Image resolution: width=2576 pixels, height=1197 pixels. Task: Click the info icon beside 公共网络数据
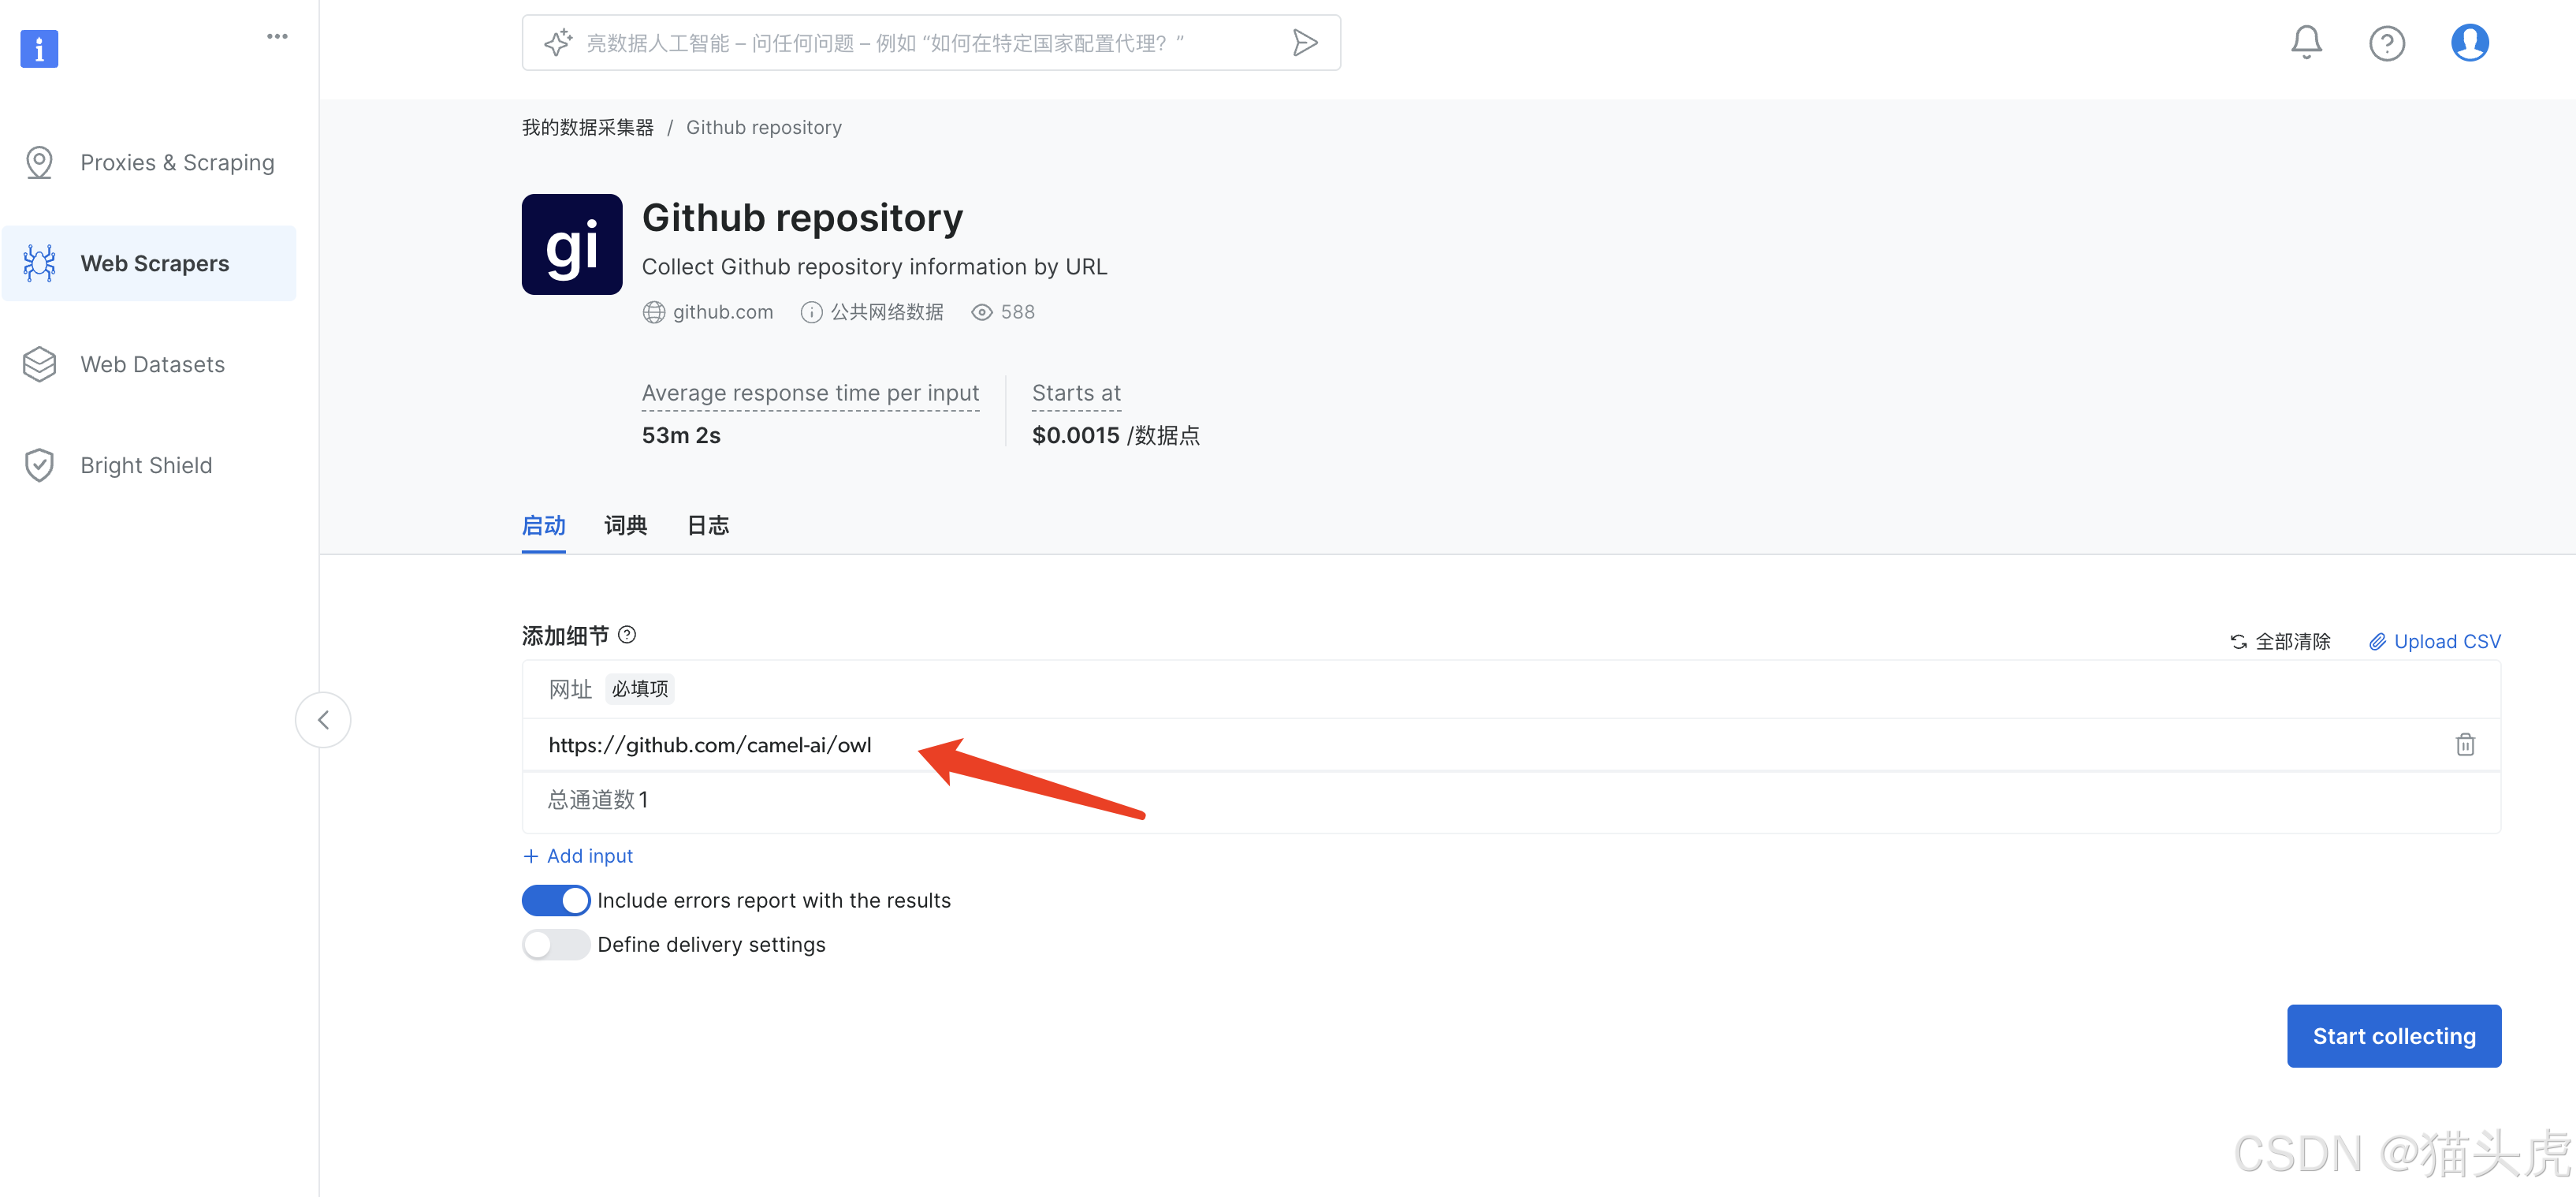click(x=811, y=312)
